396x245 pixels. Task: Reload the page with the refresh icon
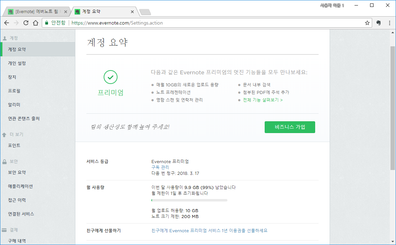[x=26, y=23]
